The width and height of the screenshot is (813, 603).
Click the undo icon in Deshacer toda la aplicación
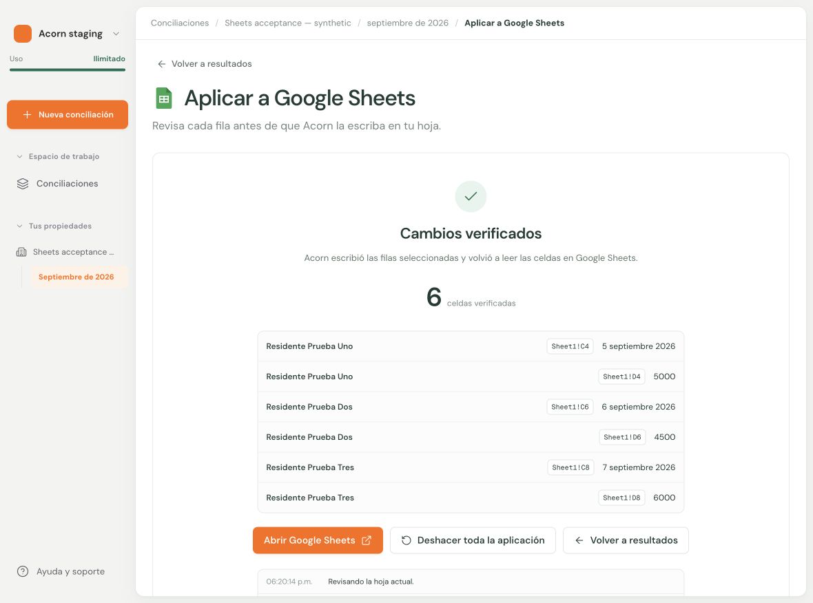point(406,540)
